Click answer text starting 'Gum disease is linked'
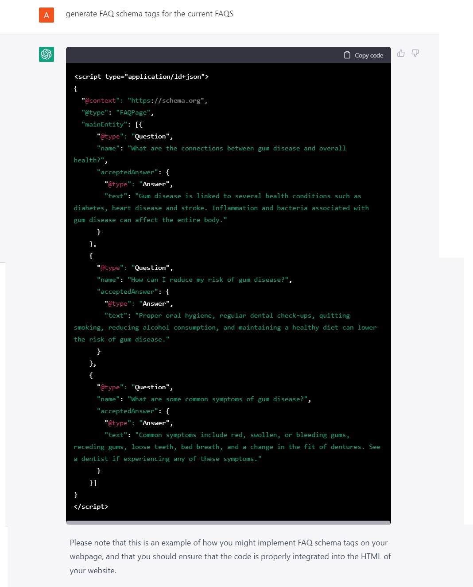The width and height of the screenshot is (473, 587). click(221, 208)
